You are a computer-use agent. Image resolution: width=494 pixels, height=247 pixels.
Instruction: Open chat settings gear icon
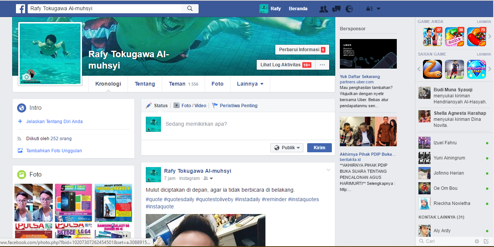pyautogui.click(x=477, y=241)
